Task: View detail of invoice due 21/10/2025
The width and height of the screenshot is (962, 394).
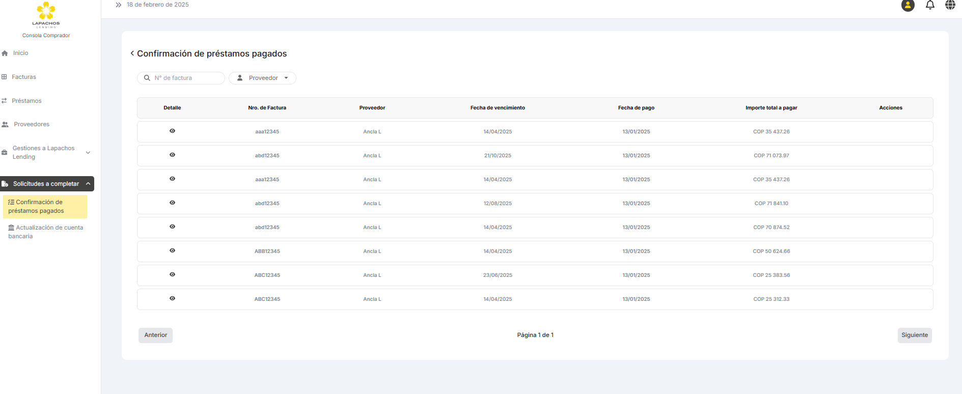Action: click(172, 155)
